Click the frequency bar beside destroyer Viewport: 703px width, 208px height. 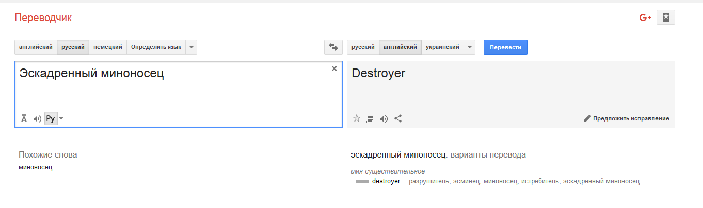pos(362,182)
